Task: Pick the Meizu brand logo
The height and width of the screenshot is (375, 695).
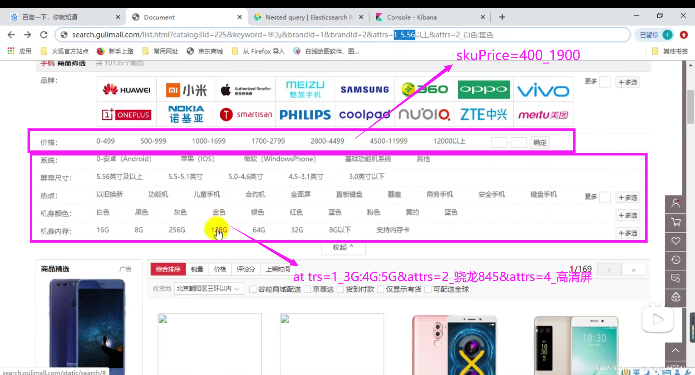Action: click(305, 90)
